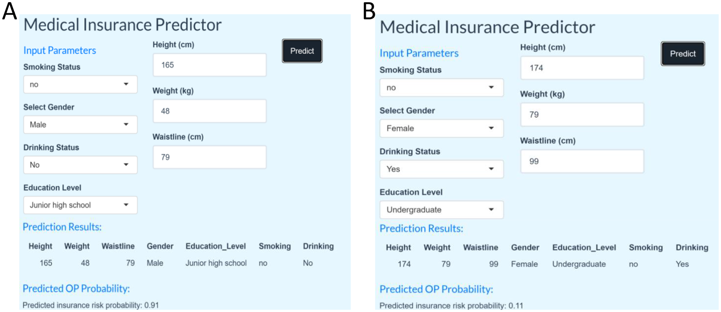Open the Smoking Status dropdown in panel B
The image size is (721, 312).
[441, 88]
